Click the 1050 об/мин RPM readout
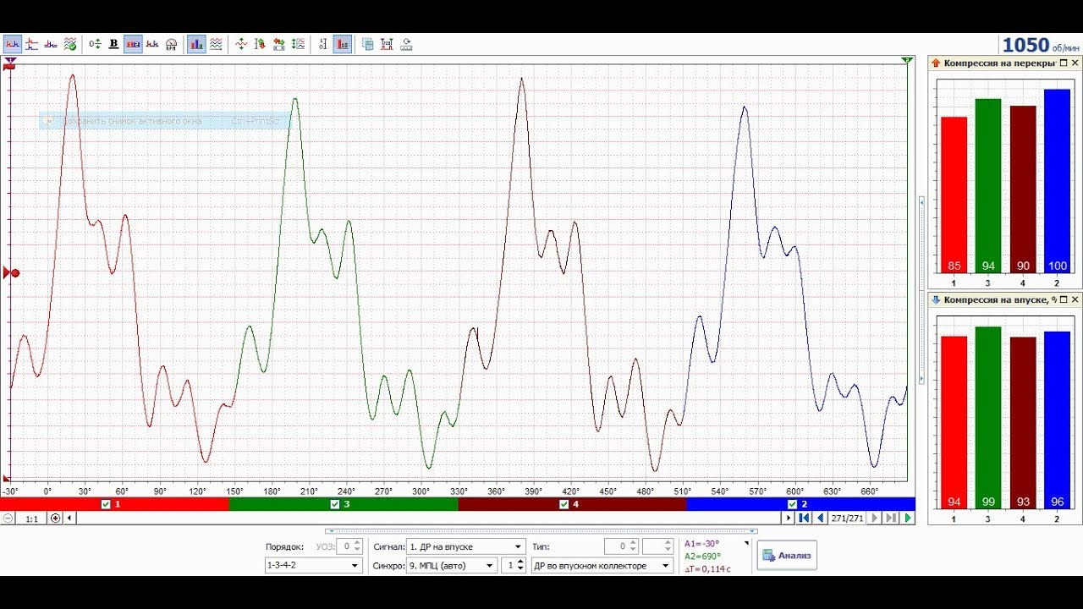Screen dimensions: 1083x609 coord(1040,45)
